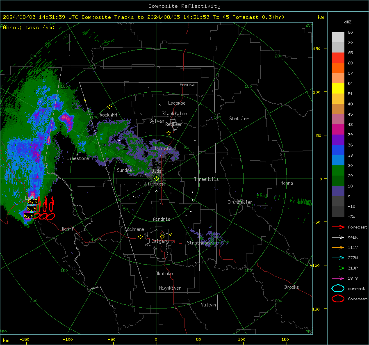Pick the bright green 30 dBZ swatch
369x345 pixels.
coord(338,170)
